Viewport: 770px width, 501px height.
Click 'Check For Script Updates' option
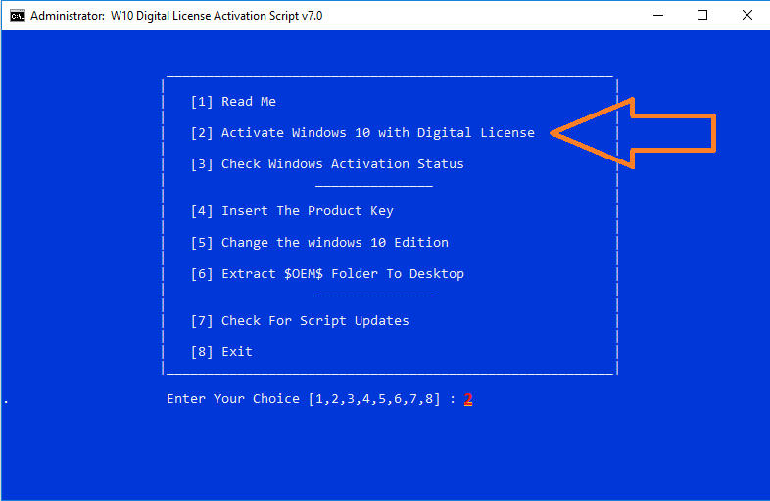pos(300,321)
